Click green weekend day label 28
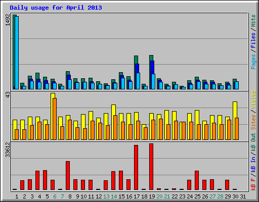The image size is (259, 202). tap(220, 196)
